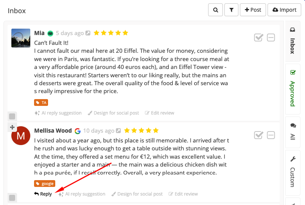Open external link icon next to Mia's date
The height and width of the screenshot is (205, 305).
[88, 33]
